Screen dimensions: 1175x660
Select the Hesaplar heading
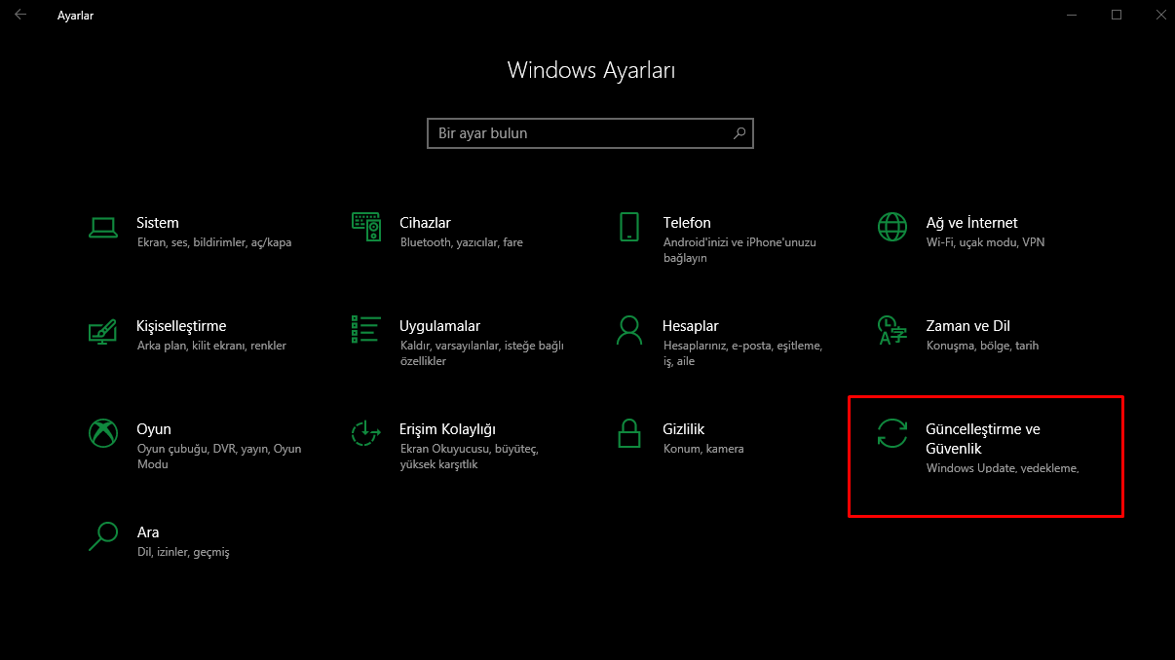(x=691, y=326)
